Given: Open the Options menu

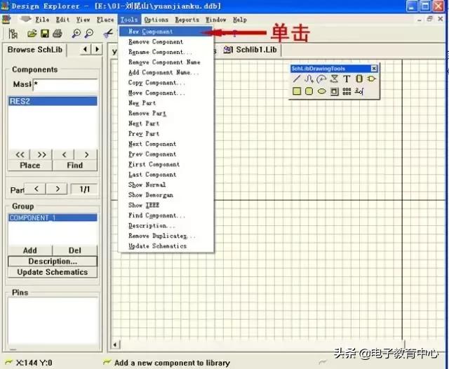Looking at the screenshot, I should tap(156, 20).
